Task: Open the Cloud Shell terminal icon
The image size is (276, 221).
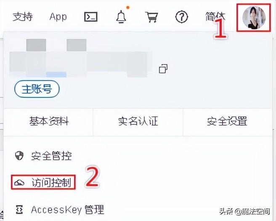Action: 91,17
